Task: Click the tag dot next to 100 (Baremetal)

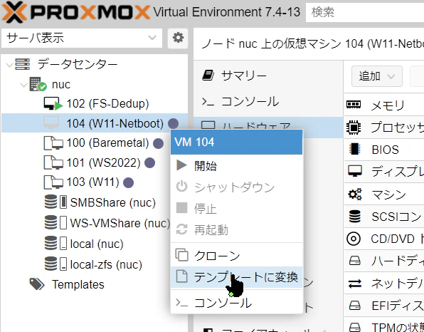Action: coord(158,143)
